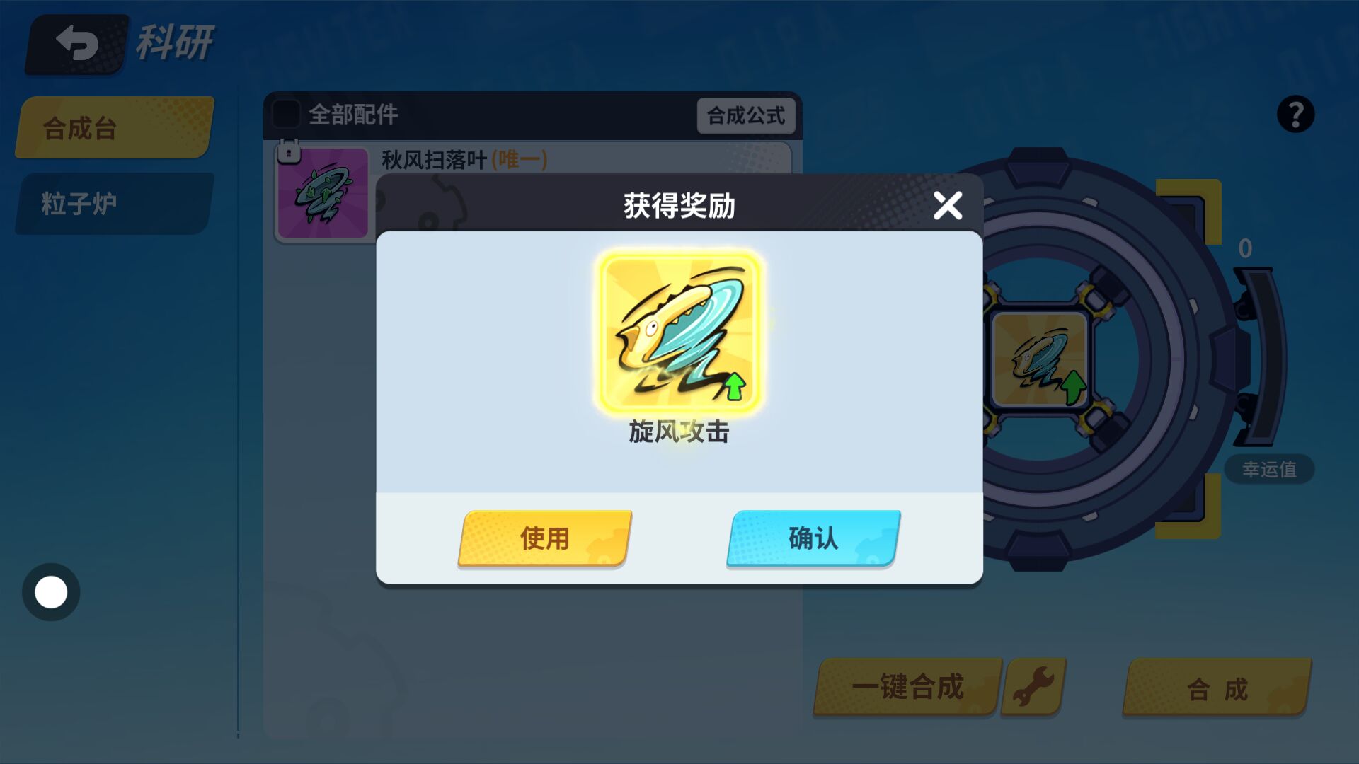Toggle the 全部配件 checkbox
This screenshot has height=764, width=1359.
point(286,114)
